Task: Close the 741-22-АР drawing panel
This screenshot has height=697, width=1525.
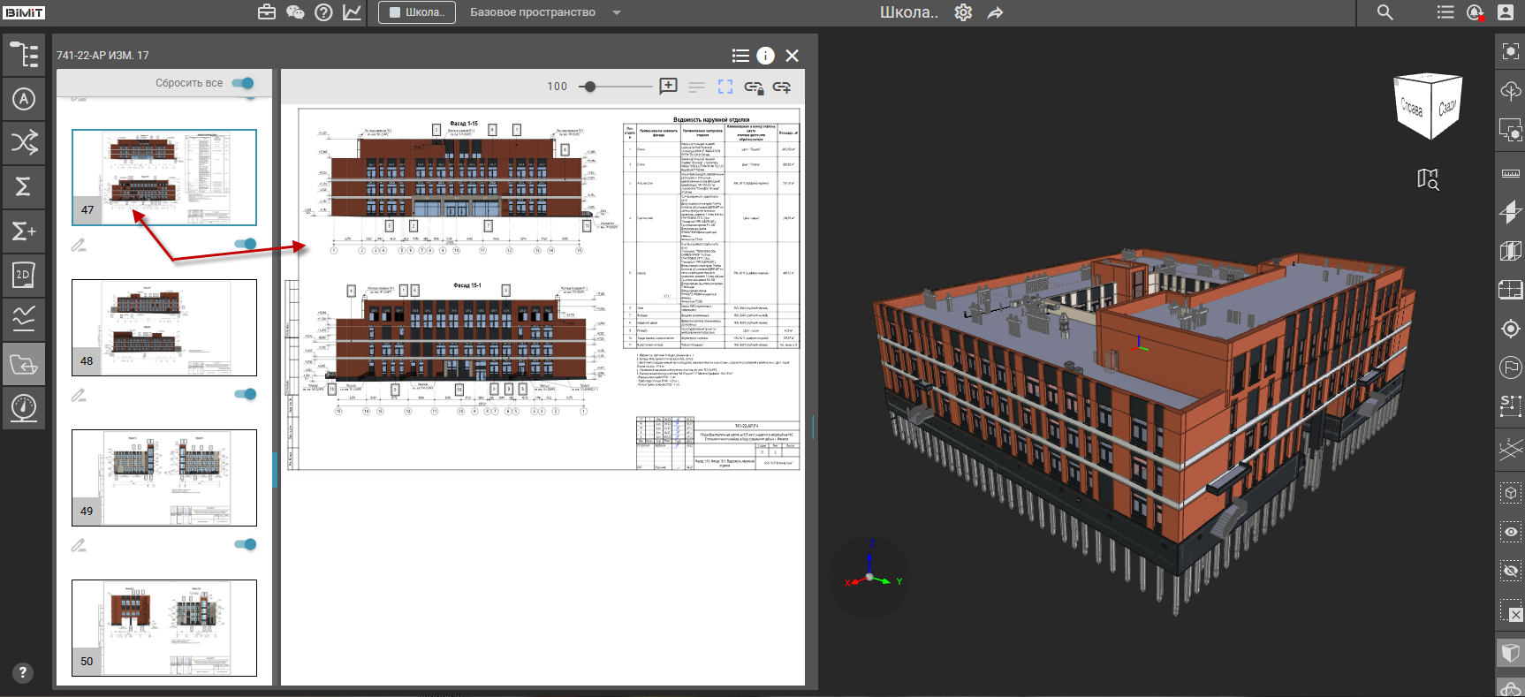Action: (793, 56)
